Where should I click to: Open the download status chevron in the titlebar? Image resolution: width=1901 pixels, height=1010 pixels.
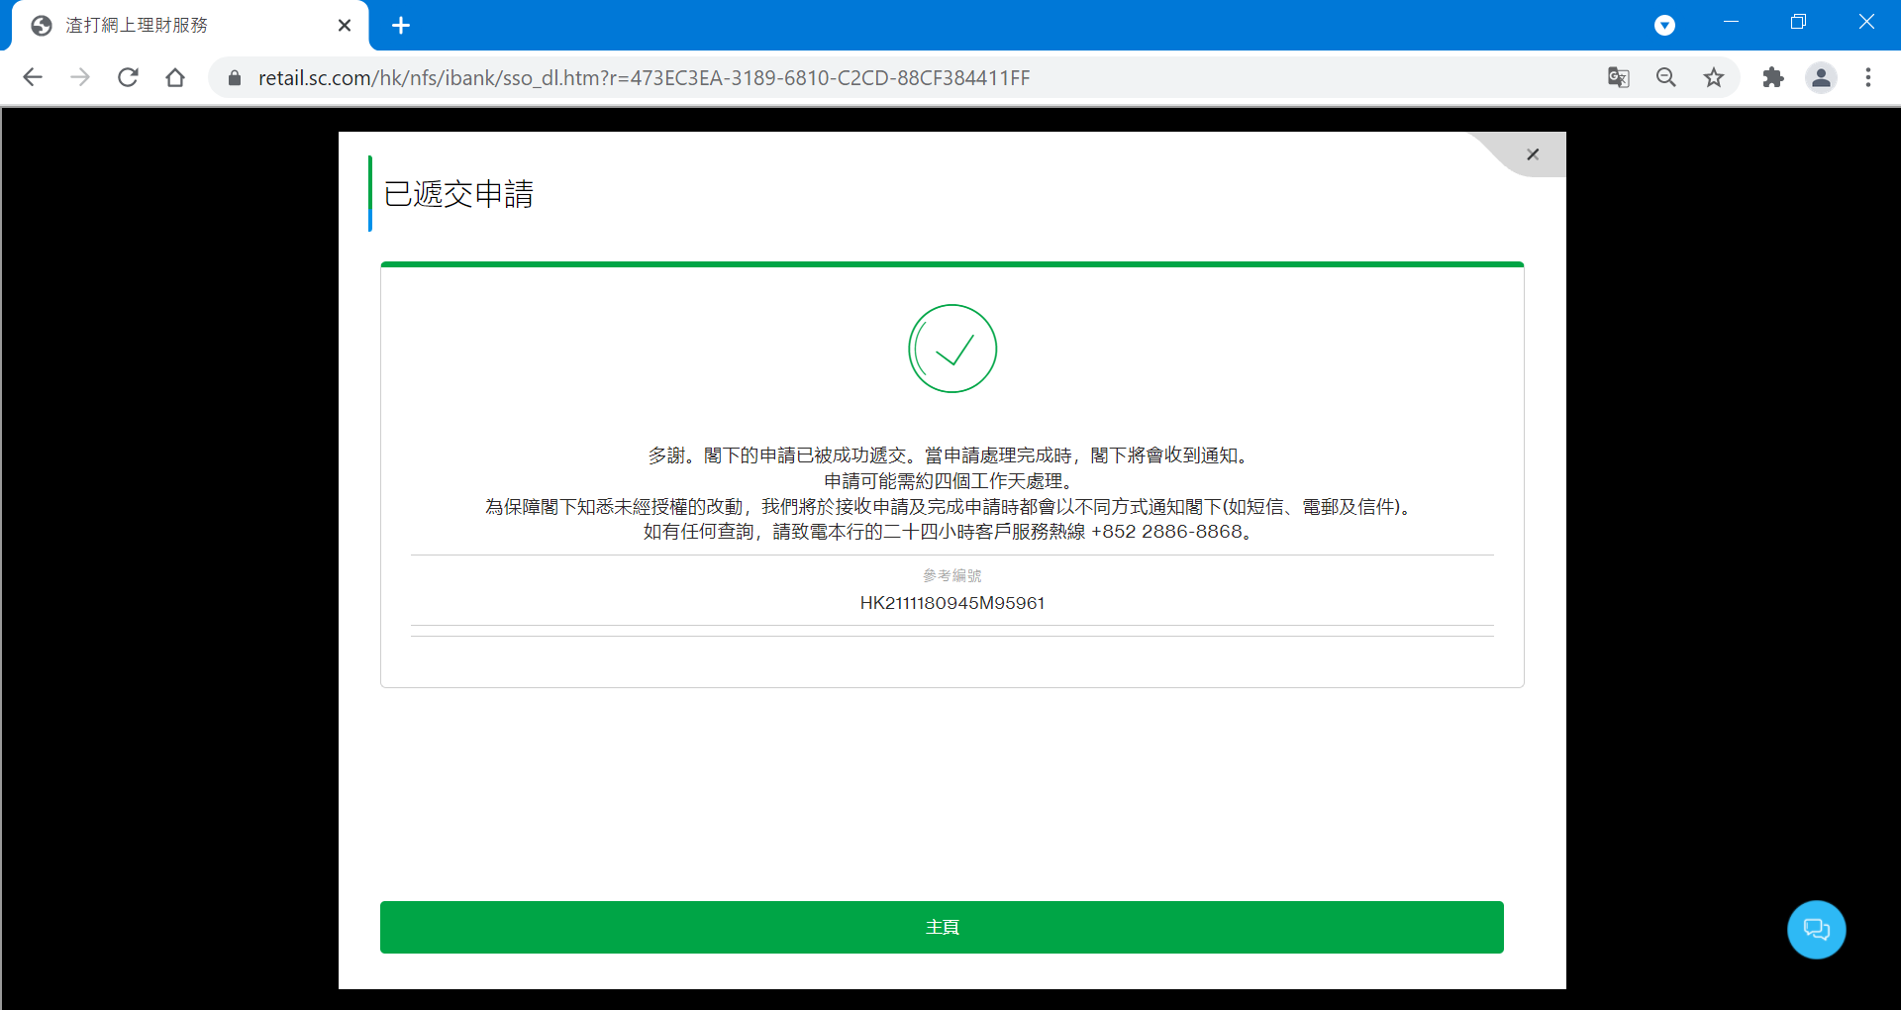(x=1664, y=25)
